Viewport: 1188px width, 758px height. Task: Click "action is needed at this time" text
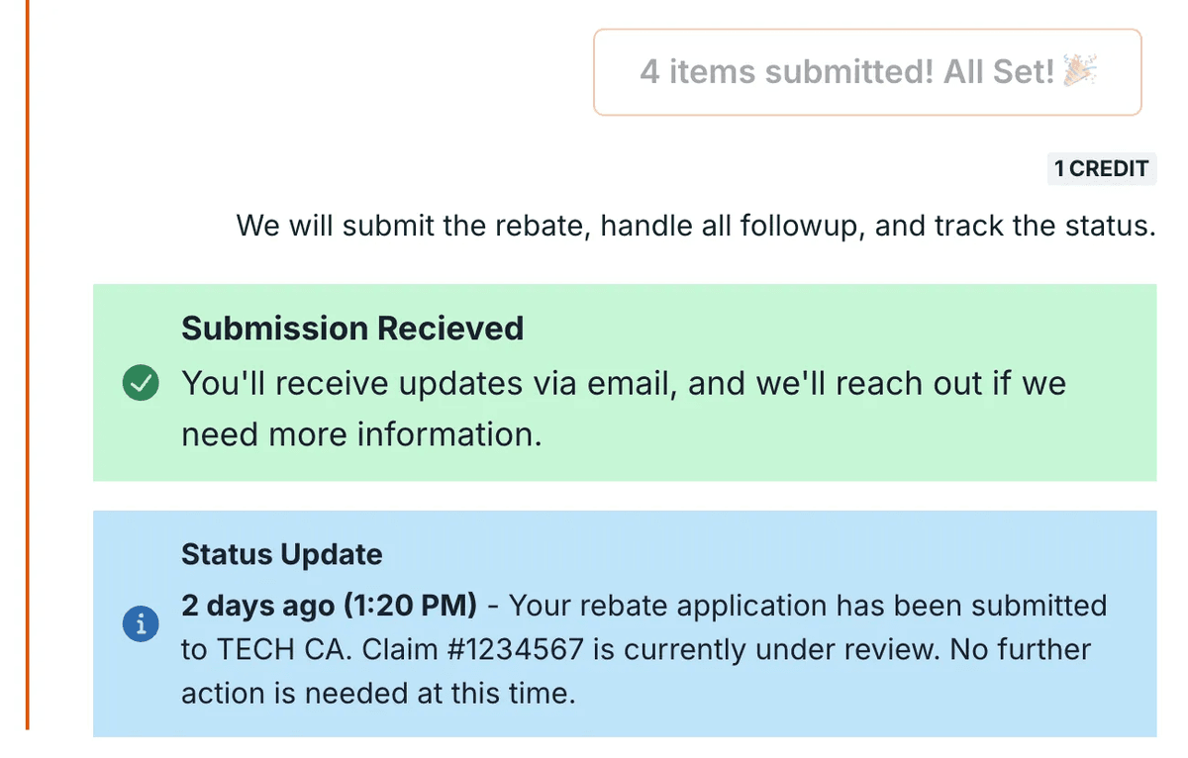pyautogui.click(x=377, y=694)
